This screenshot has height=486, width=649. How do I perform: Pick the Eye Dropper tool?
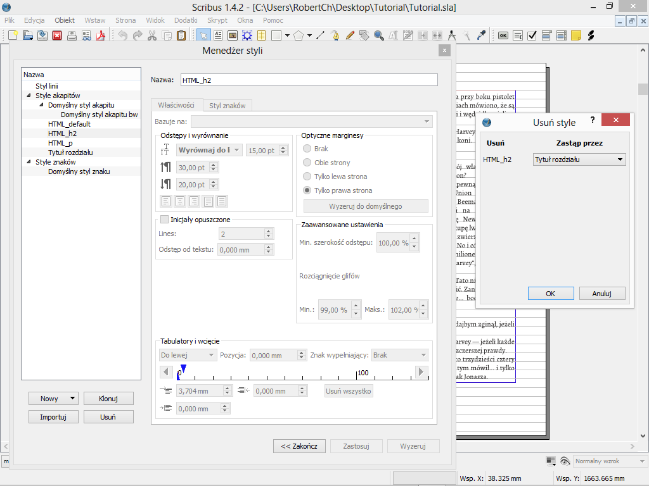coord(481,35)
